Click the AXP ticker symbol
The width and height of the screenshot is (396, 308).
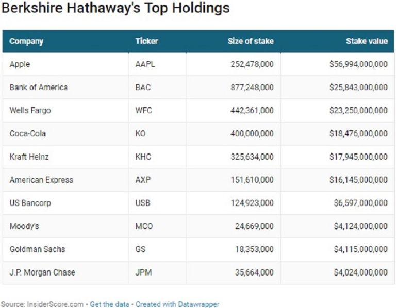(142, 180)
